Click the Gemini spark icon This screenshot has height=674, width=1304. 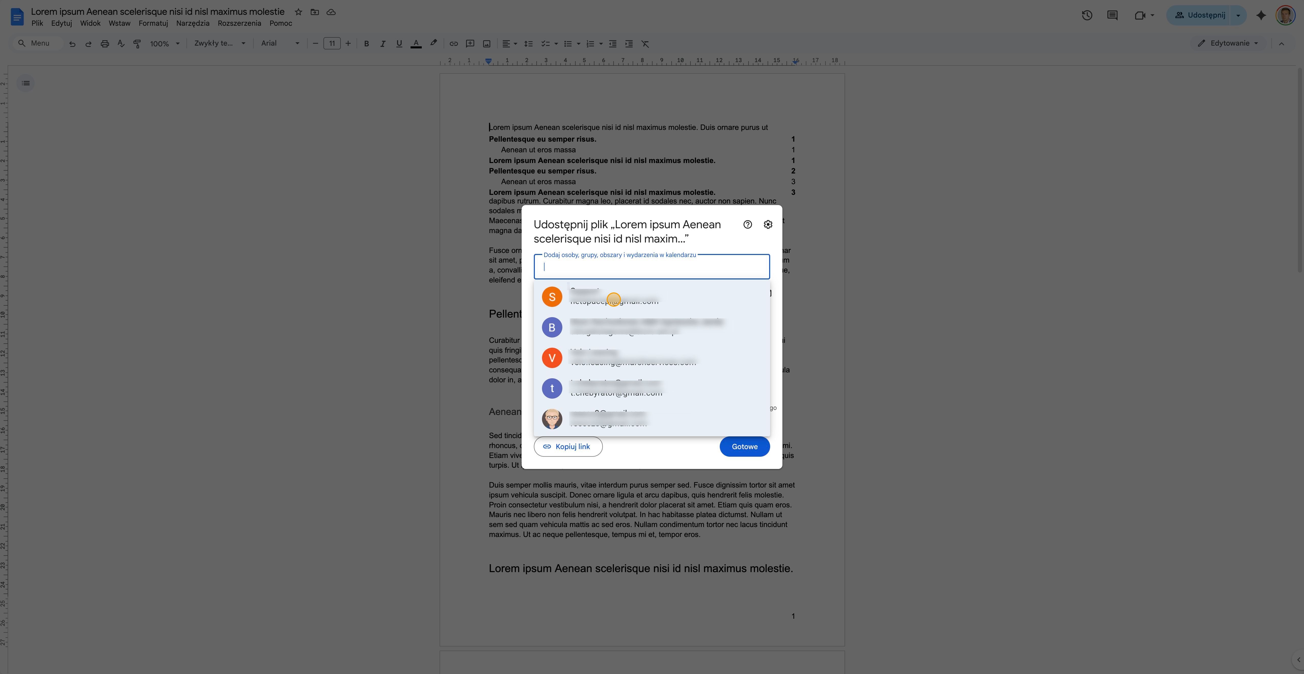click(1261, 15)
